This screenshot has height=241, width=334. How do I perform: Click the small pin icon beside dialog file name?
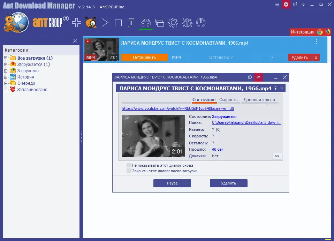tap(275, 88)
